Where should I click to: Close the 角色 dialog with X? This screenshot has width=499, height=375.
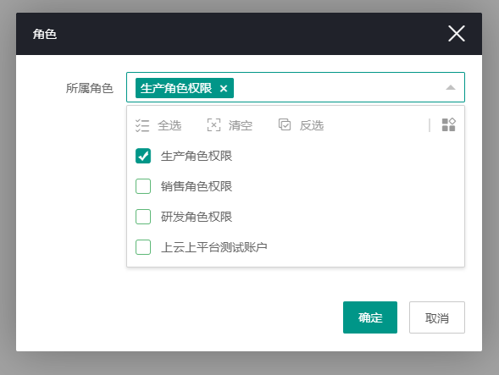457,34
